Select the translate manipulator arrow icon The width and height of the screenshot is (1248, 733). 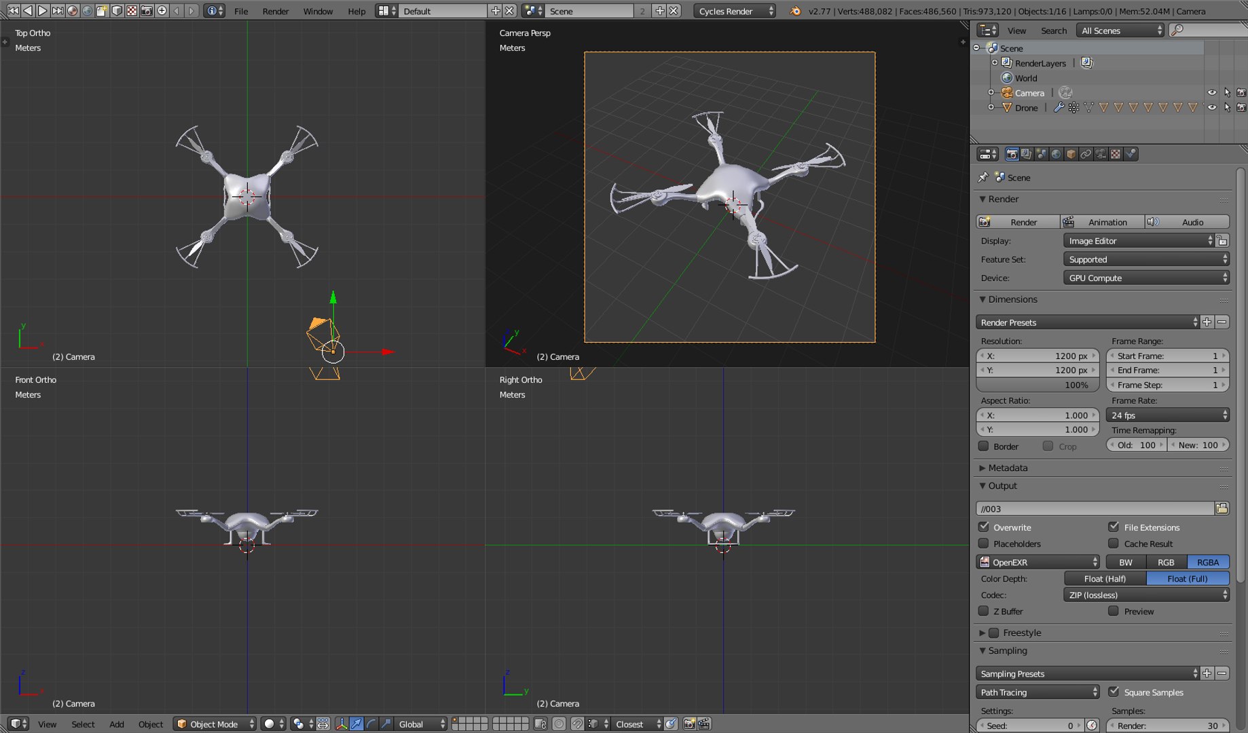356,724
